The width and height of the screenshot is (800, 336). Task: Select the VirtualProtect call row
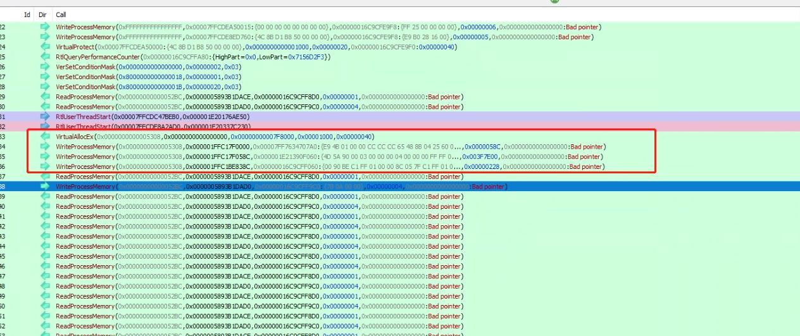tap(256, 47)
